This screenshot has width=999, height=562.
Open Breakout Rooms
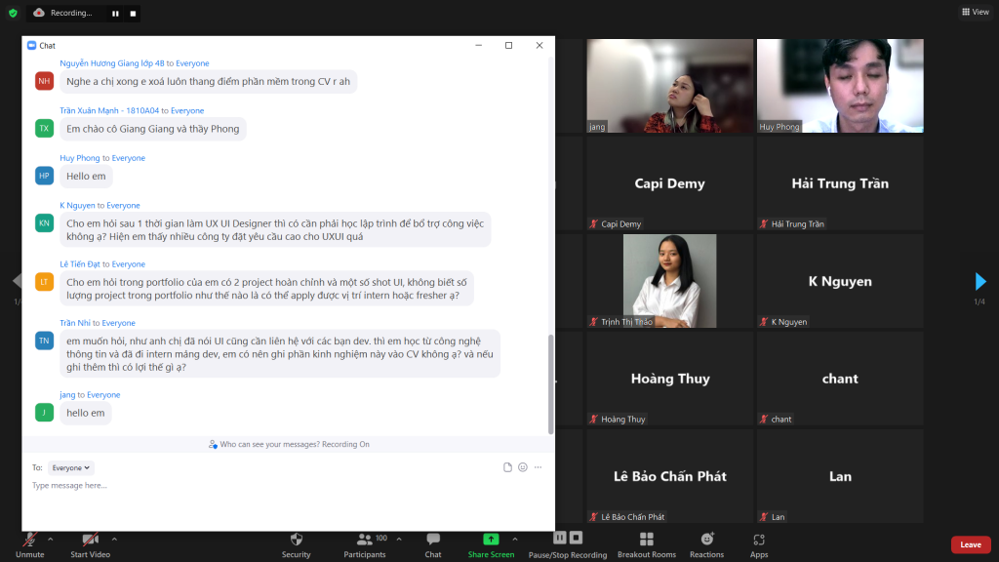(647, 545)
